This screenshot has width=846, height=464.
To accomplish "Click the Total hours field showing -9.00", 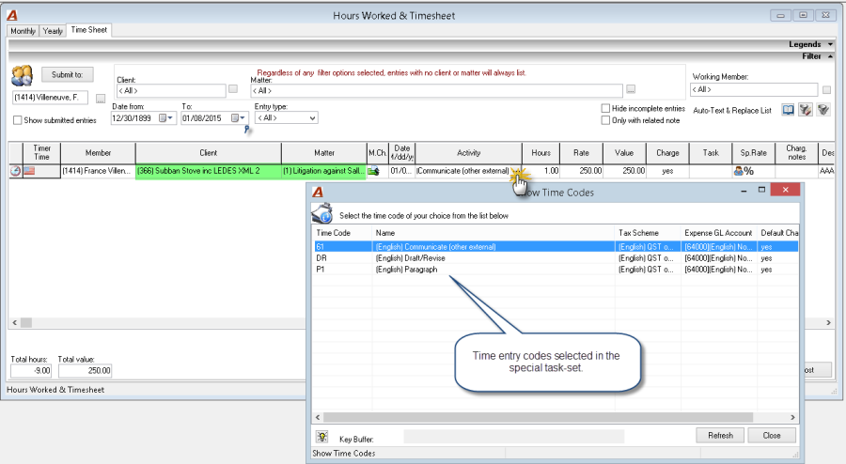I will point(31,371).
